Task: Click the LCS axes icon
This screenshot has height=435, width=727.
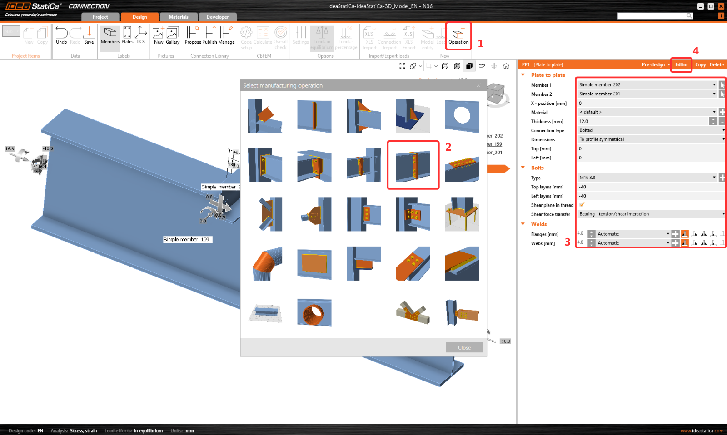Action: 141,35
